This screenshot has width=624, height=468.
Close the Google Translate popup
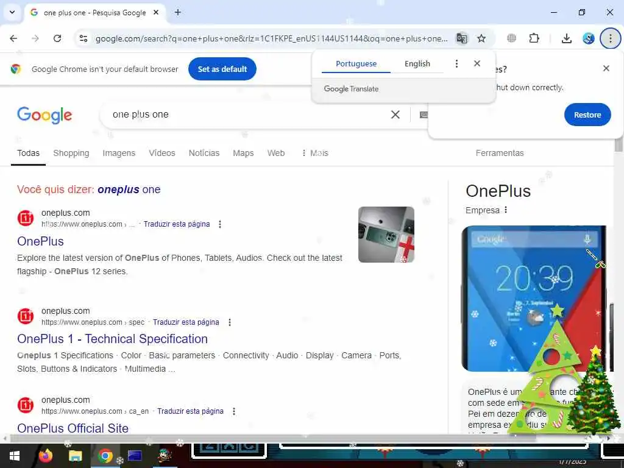click(x=477, y=63)
